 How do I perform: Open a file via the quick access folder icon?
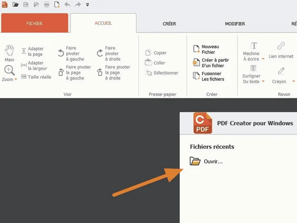[15, 4]
